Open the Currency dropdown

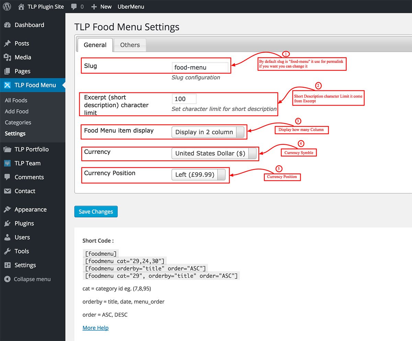click(x=214, y=154)
